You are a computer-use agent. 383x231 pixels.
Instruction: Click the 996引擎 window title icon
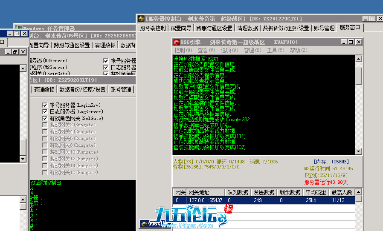[x=176, y=42]
